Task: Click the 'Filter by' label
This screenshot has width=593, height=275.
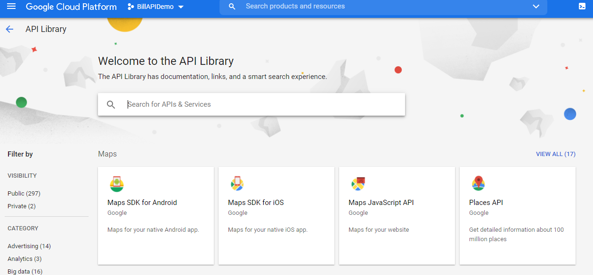Action: tap(20, 154)
